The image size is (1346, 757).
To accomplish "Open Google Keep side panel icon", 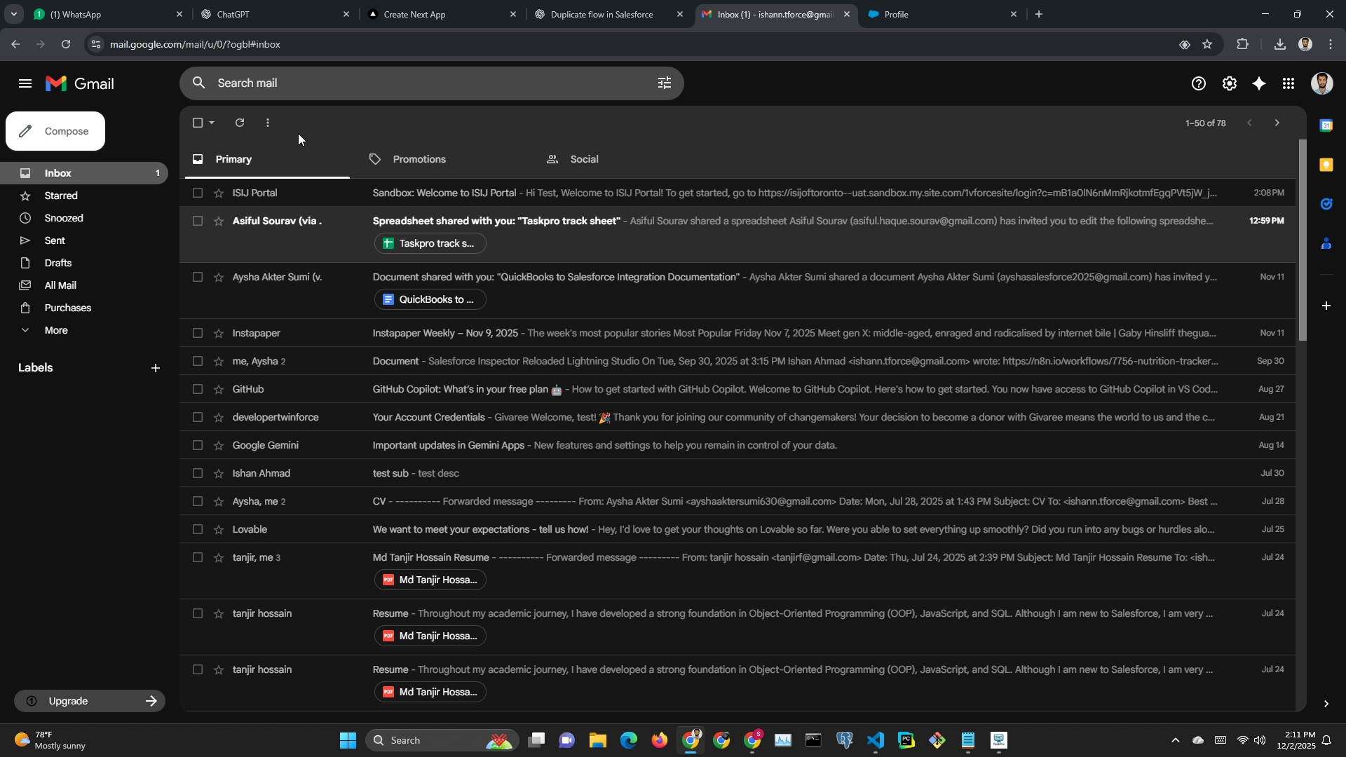I will point(1326,165).
